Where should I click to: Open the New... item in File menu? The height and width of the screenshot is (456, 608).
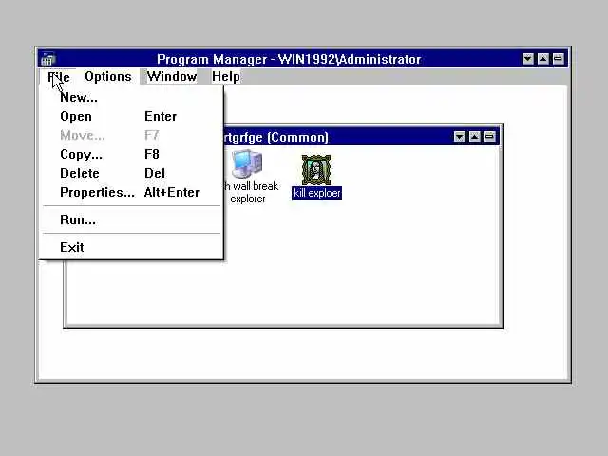click(131, 97)
